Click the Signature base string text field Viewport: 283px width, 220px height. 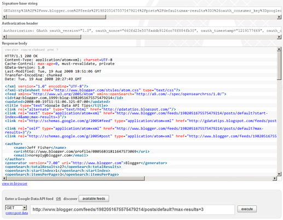(142, 11)
